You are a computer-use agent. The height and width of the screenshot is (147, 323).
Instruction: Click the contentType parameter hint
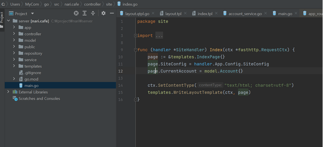[210, 85]
